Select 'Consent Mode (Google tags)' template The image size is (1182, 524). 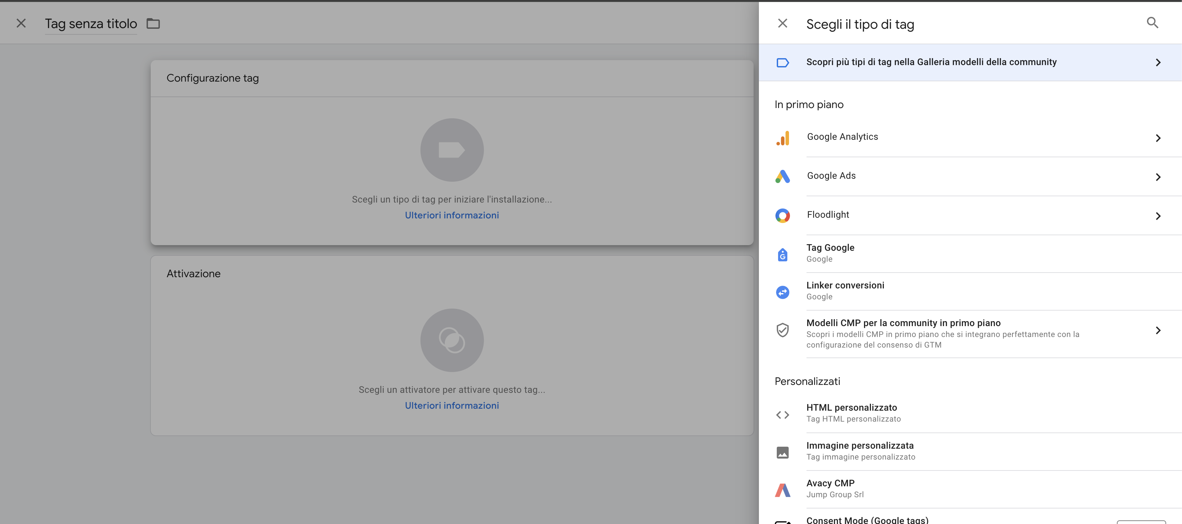970,517
